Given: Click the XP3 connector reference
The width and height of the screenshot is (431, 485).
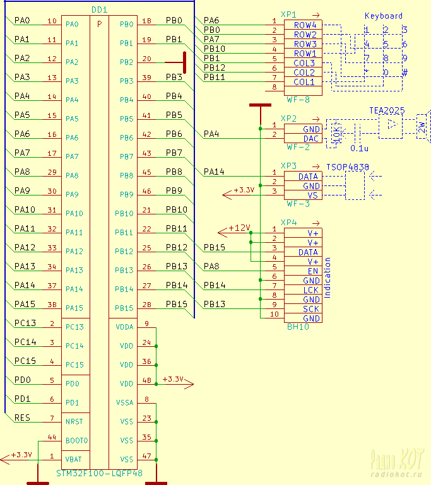Looking at the screenshot, I should coord(288,166).
